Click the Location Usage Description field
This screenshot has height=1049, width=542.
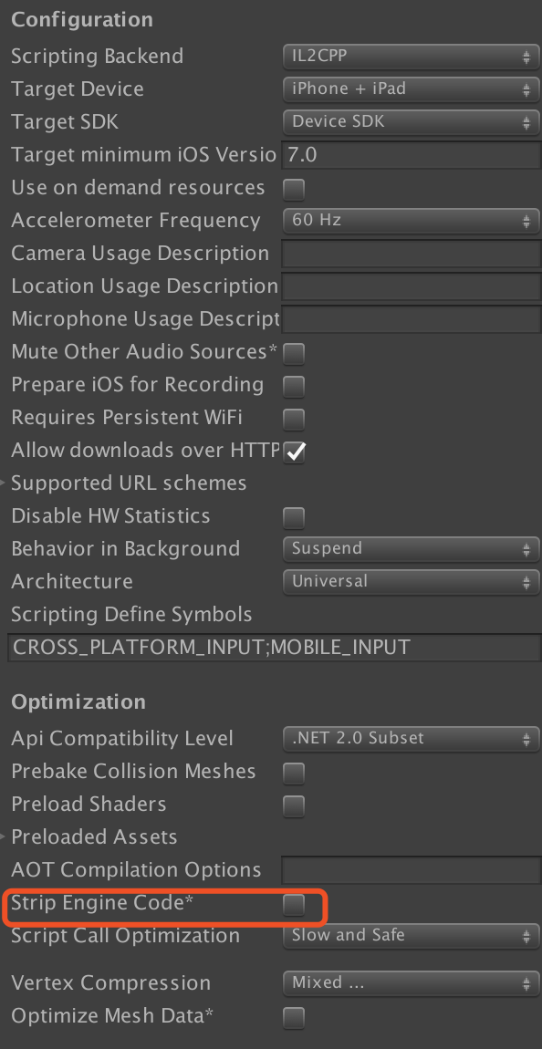411,287
